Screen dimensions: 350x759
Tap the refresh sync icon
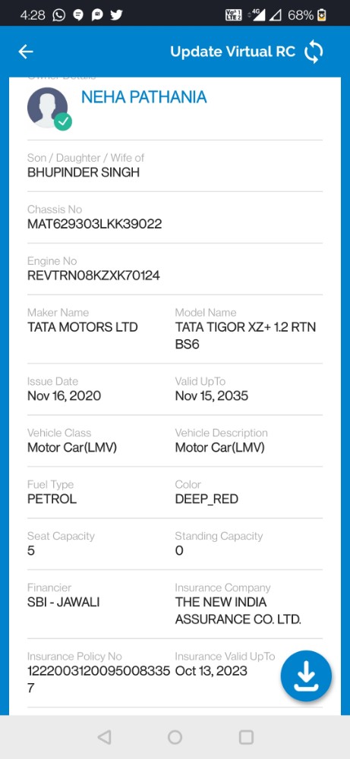click(x=314, y=52)
